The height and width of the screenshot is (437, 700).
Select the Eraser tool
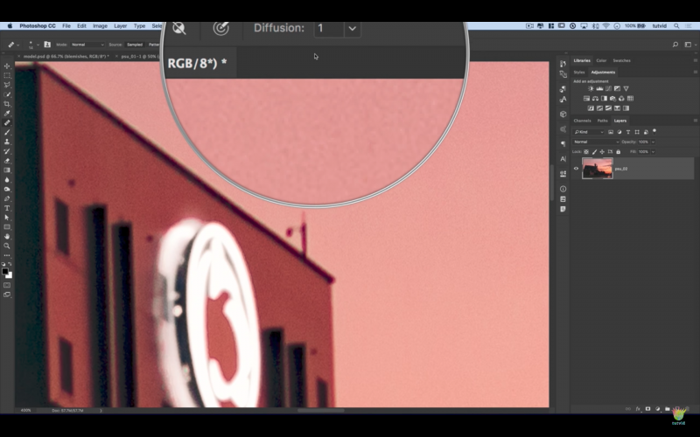click(7, 161)
